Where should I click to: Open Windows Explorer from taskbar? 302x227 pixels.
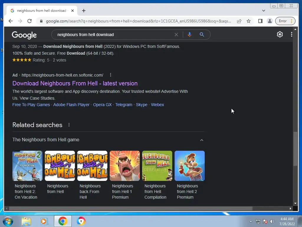(26, 221)
